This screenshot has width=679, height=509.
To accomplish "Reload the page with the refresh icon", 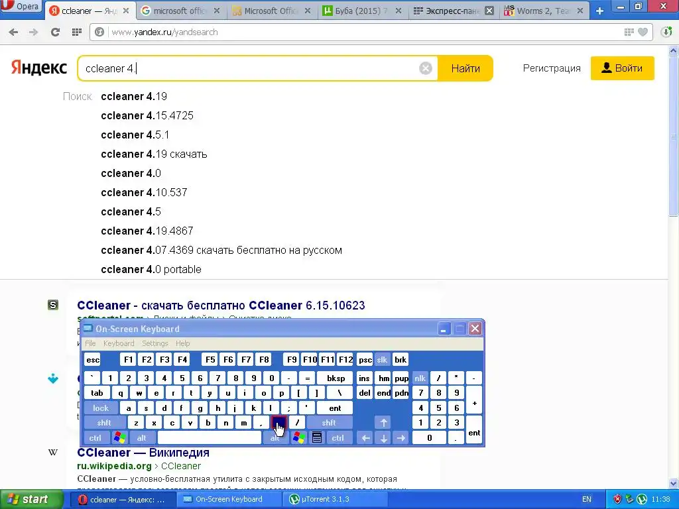I will 55,32.
